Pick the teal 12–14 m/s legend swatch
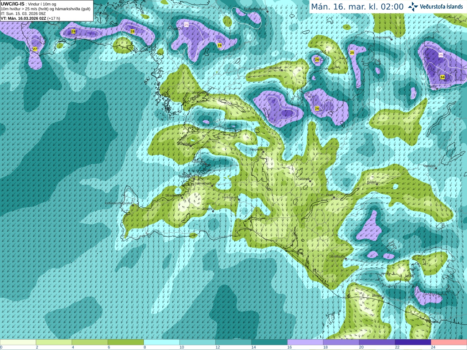This screenshot has width=467, height=350. point(233,342)
